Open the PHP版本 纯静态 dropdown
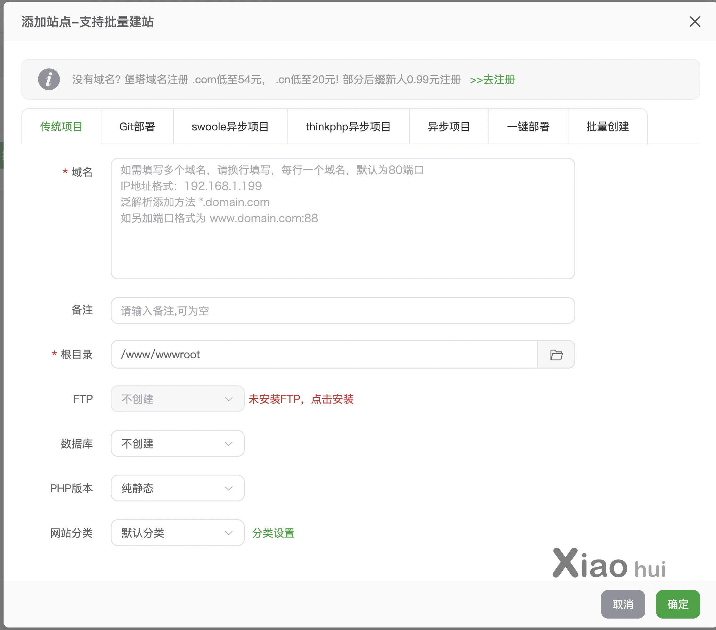716x630 pixels. [177, 488]
